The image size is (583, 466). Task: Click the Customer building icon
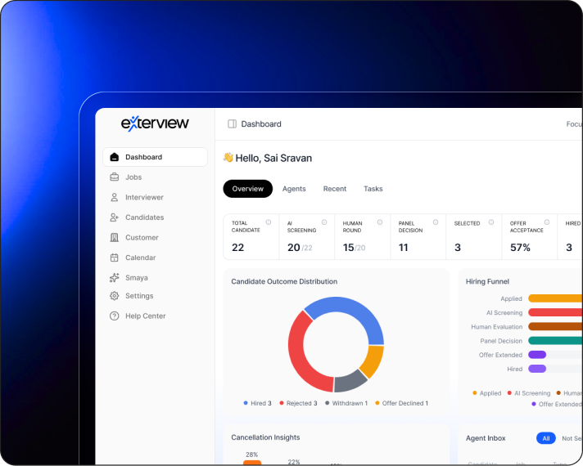115,237
